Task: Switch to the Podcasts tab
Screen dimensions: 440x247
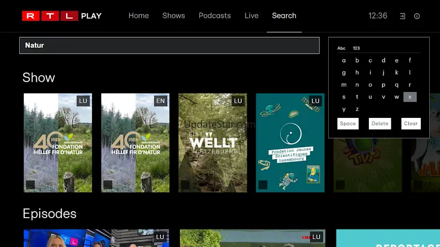Action: tap(215, 16)
